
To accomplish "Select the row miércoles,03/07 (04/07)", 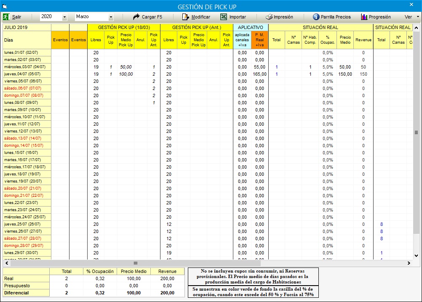I will coord(27,67).
